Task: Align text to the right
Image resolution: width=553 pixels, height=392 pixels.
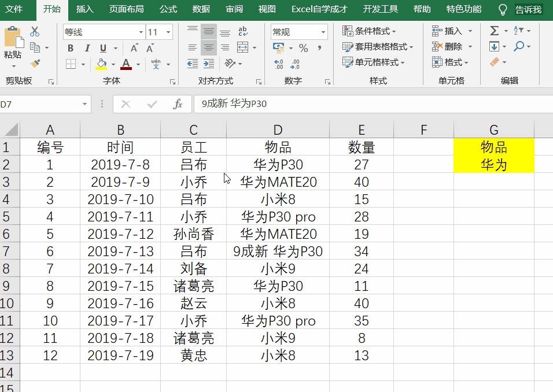Action: [x=225, y=47]
